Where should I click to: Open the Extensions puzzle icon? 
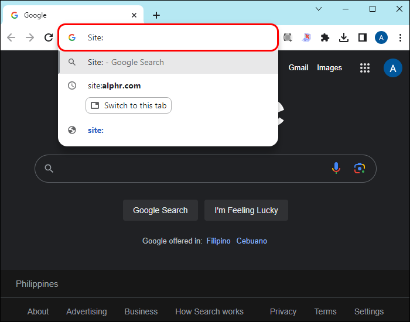point(325,37)
